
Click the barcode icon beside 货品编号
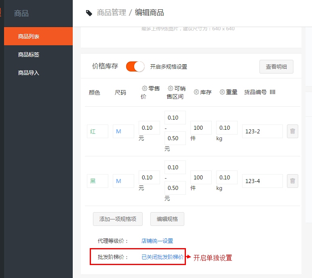click(x=273, y=92)
